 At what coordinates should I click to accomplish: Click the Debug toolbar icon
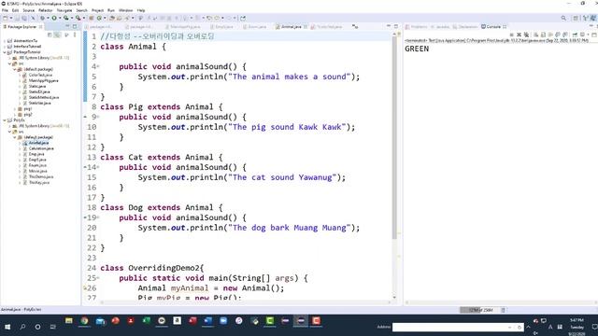click(x=42, y=18)
